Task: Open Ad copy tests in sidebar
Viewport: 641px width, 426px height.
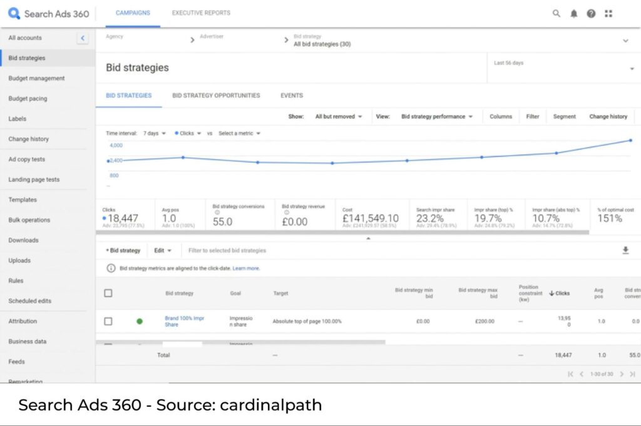Action: [x=26, y=160]
